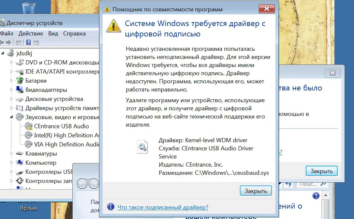This screenshot has height=219, width=354.
Task: Select Видеоадаптеры label in device tree
Action: point(46,90)
